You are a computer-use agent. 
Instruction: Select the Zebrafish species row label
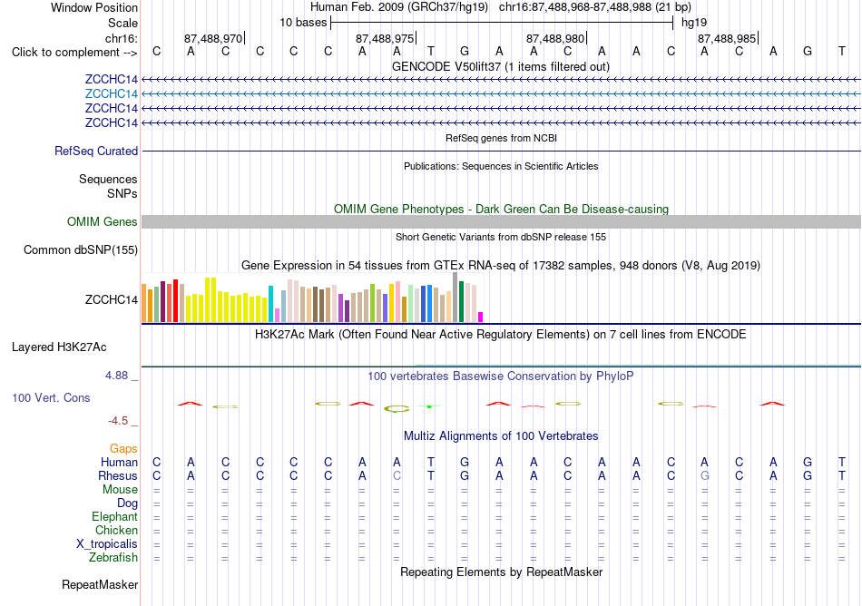113,558
